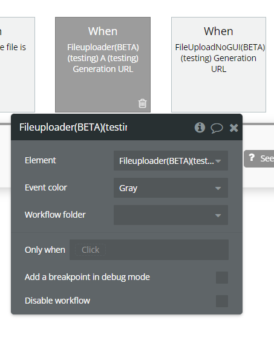Open the Element dropdown showing Fileuploader(BETA)
274x355 pixels.
coord(171,161)
